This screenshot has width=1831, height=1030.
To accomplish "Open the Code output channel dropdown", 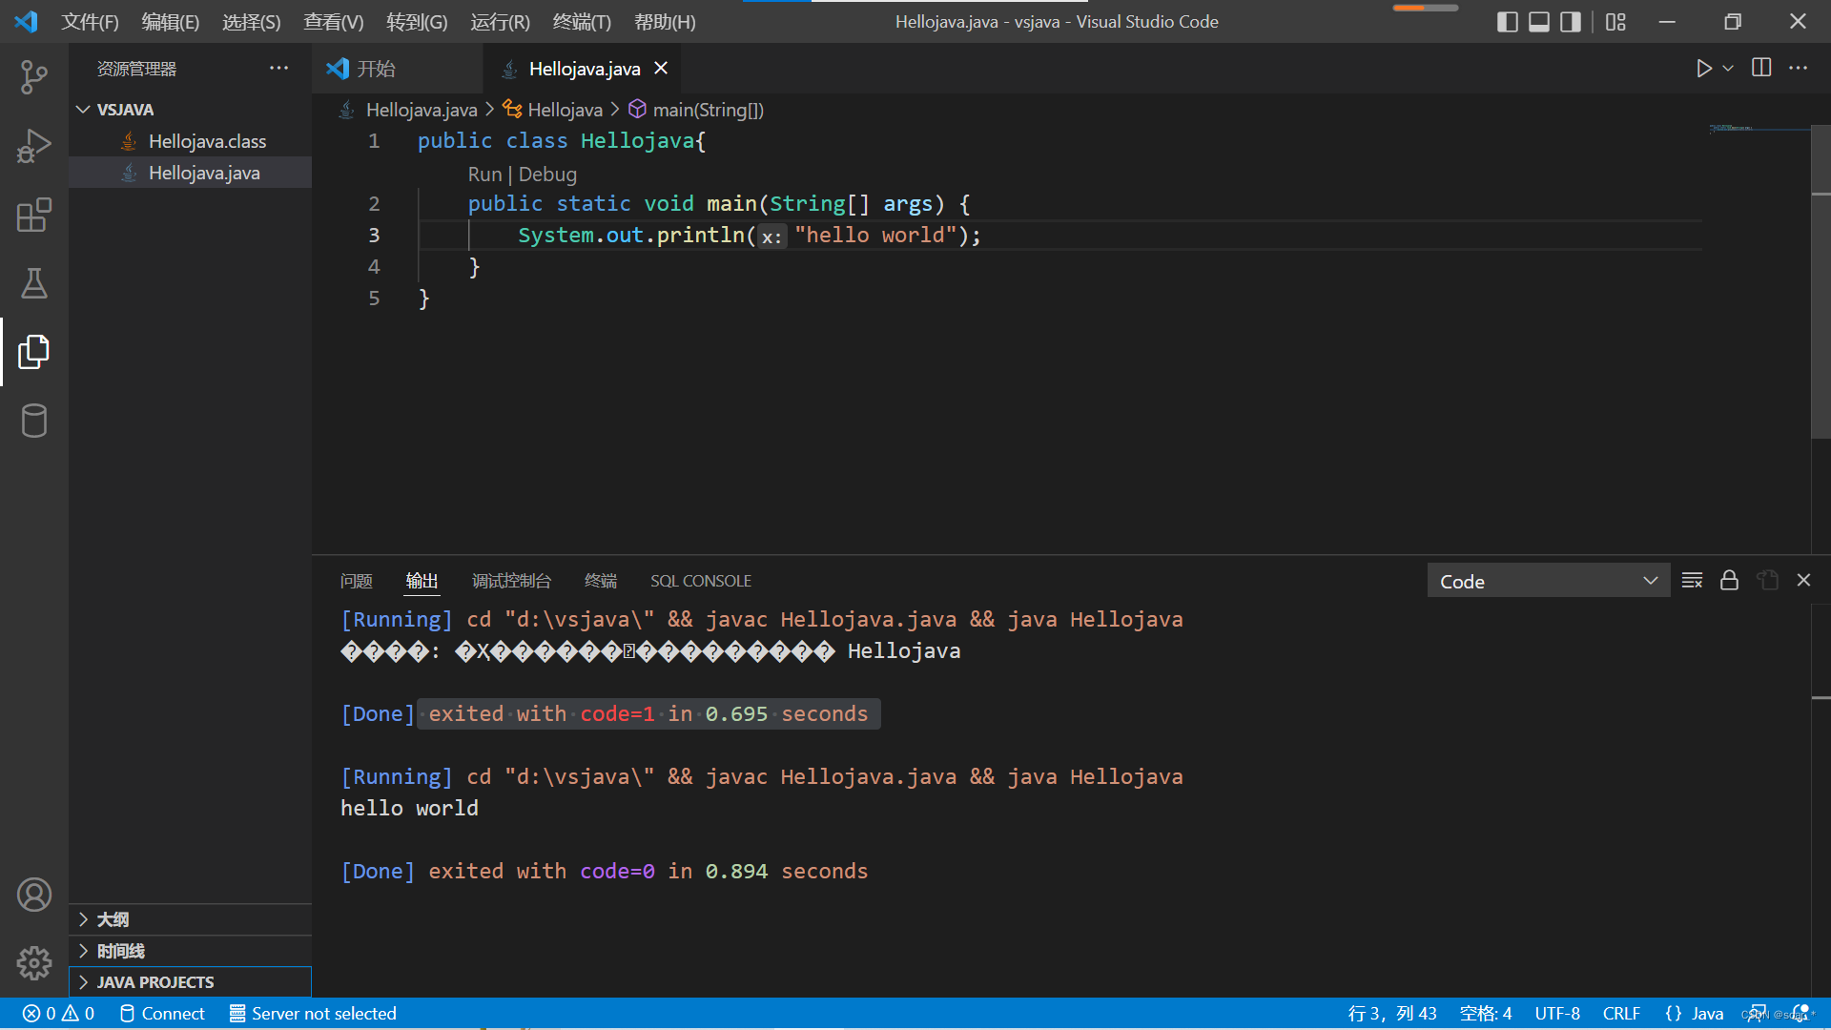I will 1548,581.
